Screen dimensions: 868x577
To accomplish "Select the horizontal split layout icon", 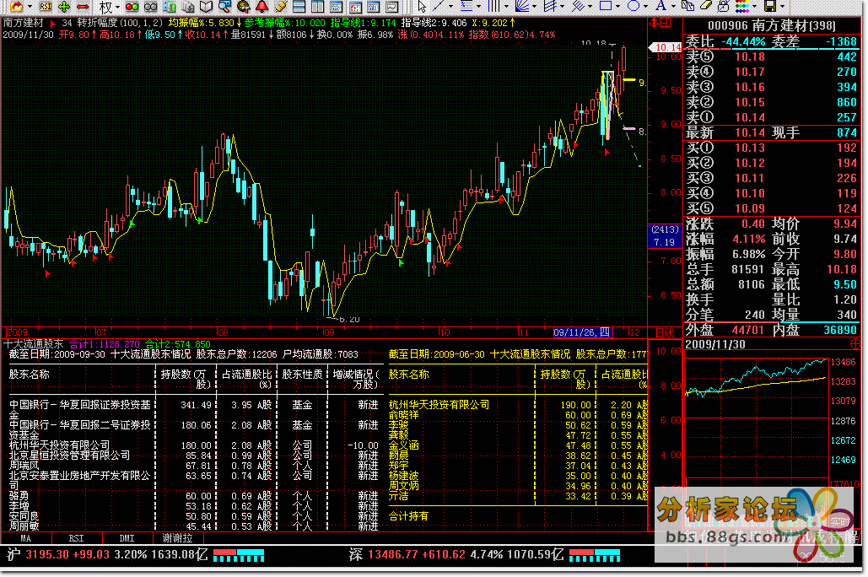I will click(x=299, y=7).
